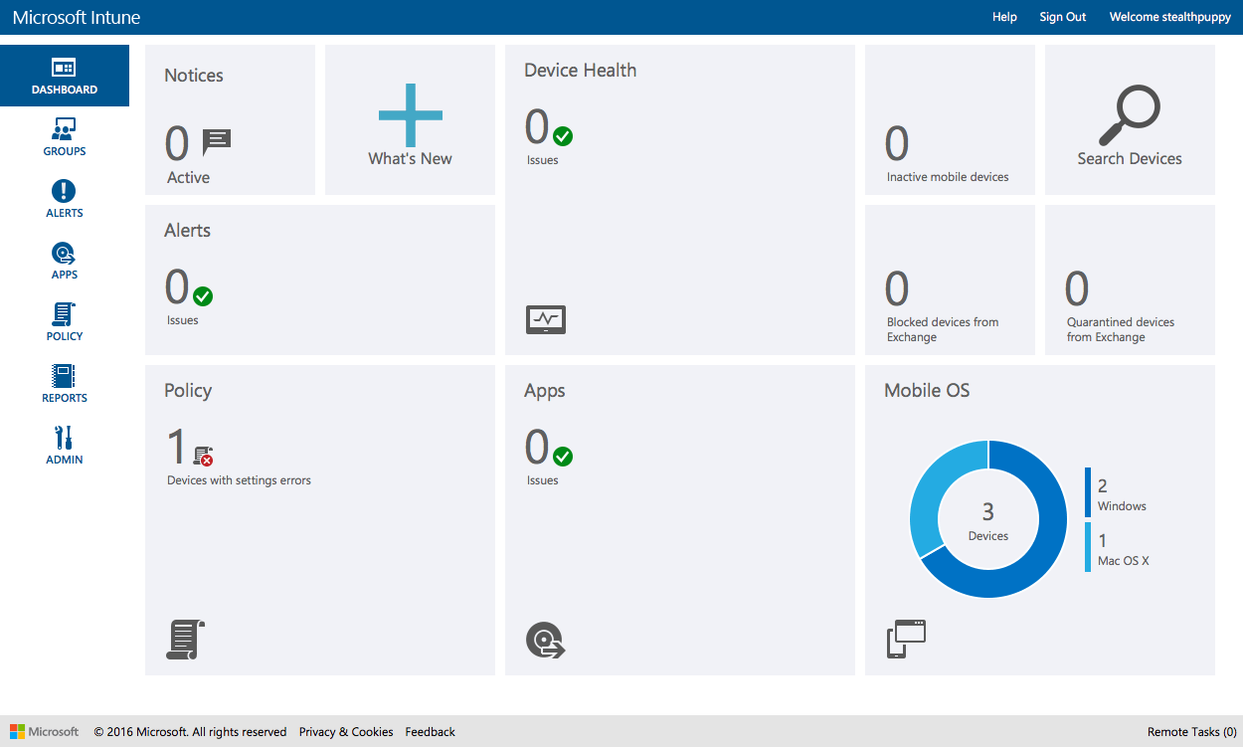Open the Privacy & Cookies link
The width and height of the screenshot is (1243, 747).
pyautogui.click(x=346, y=731)
